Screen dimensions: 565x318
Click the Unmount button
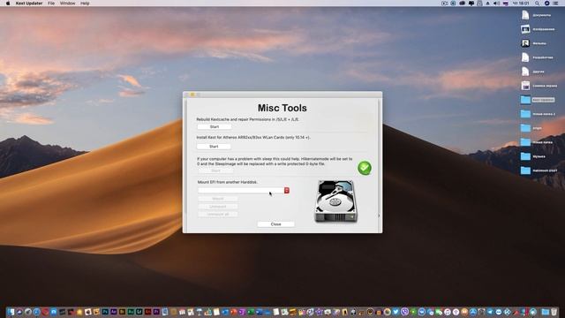click(218, 207)
